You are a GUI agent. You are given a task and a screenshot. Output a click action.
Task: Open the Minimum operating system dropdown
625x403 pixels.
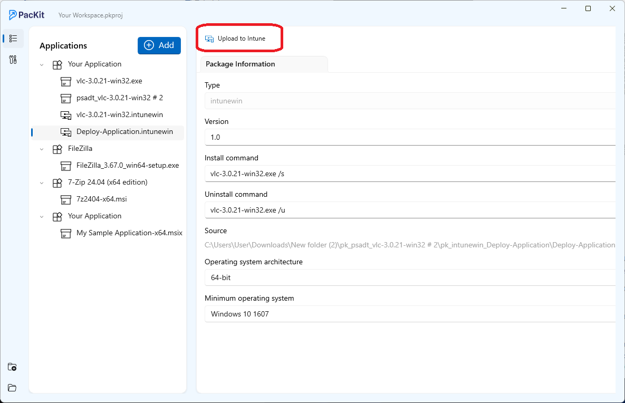pos(410,314)
